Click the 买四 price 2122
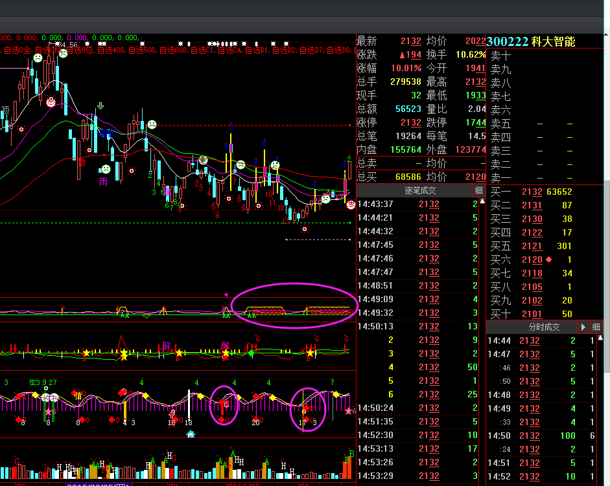The image size is (610, 486). pyautogui.click(x=532, y=232)
